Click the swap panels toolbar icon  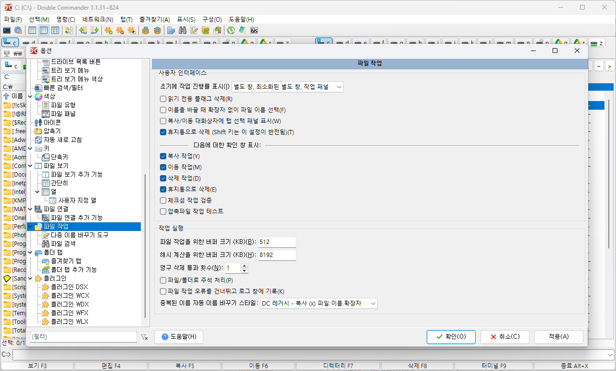(x=69, y=30)
